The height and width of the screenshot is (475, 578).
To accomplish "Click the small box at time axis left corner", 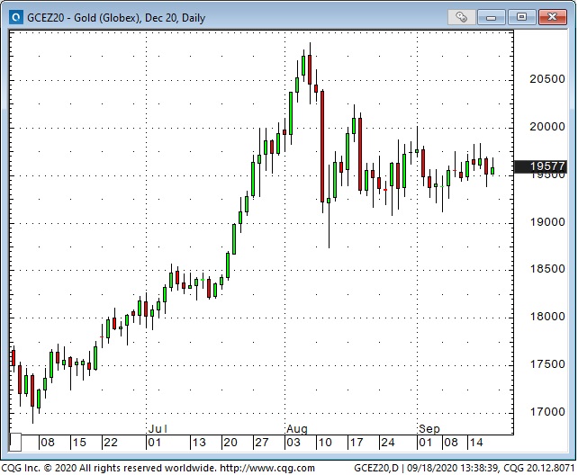I will [15, 443].
